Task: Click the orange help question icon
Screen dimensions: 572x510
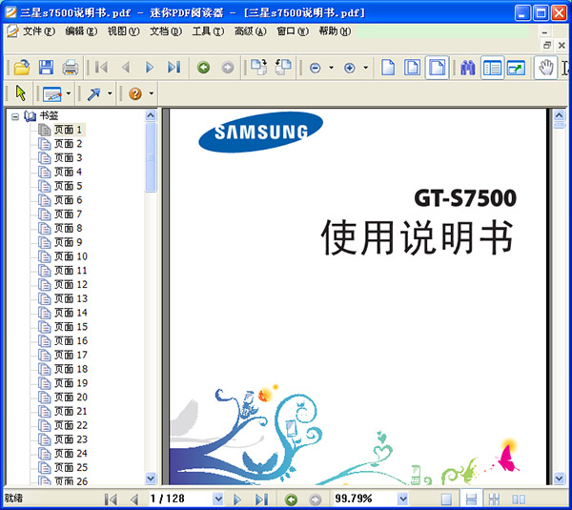Action: (x=135, y=93)
